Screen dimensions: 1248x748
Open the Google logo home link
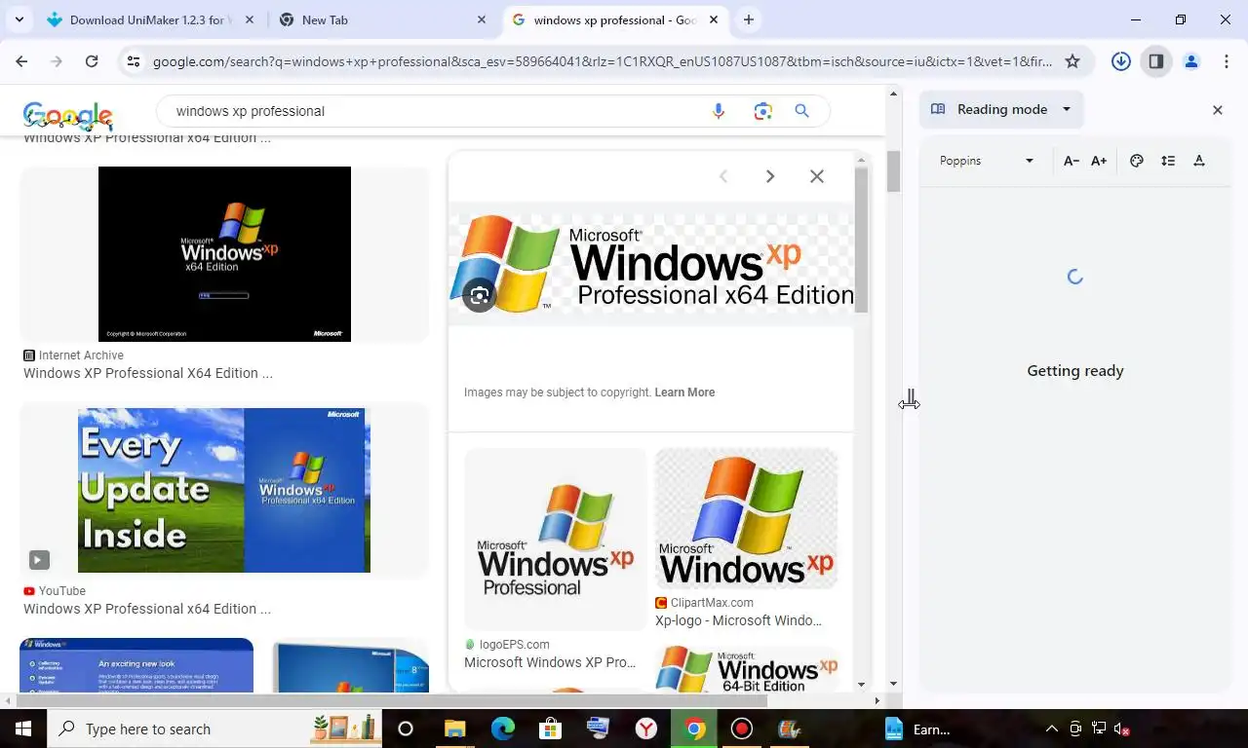pyautogui.click(x=68, y=116)
